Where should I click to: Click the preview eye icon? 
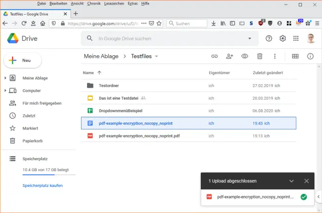245,56
